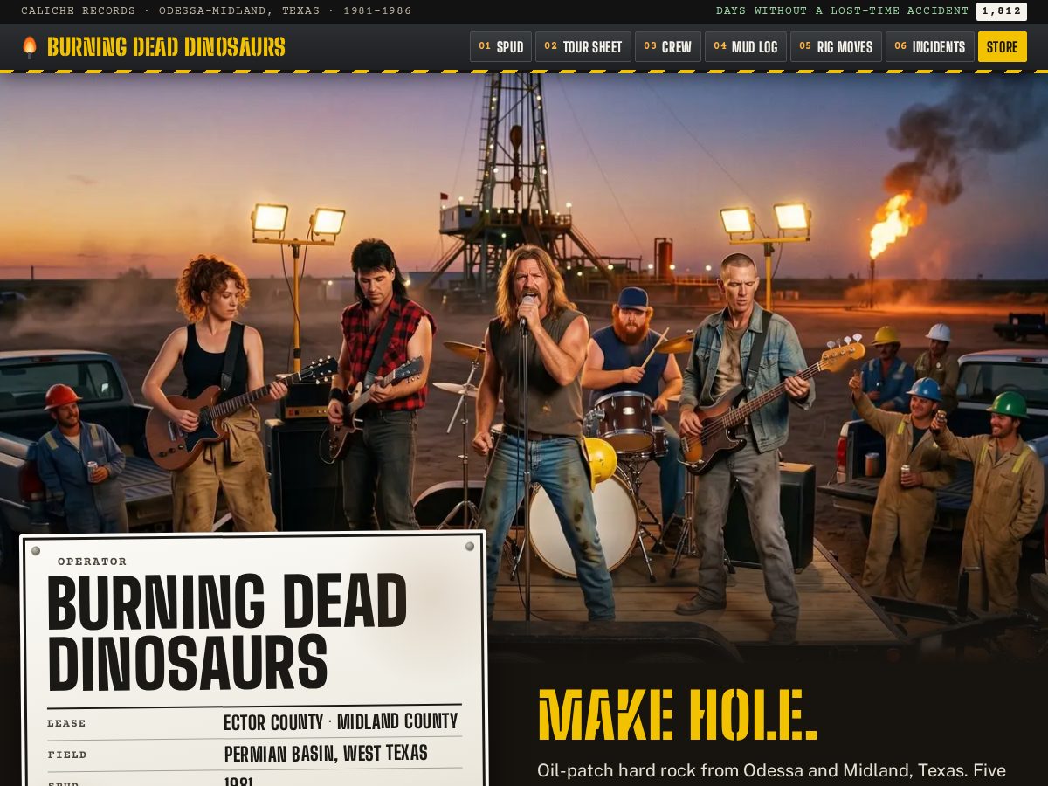Click 'Ector County · Midland County' lease value
The image size is (1048, 786).
click(341, 722)
